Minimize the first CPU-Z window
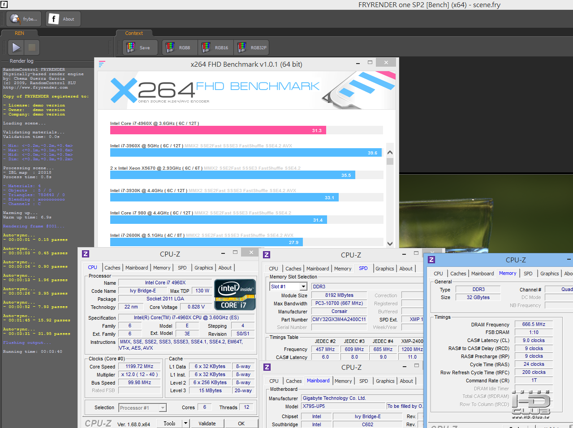Viewport: 573px width, 428px height. (223, 253)
